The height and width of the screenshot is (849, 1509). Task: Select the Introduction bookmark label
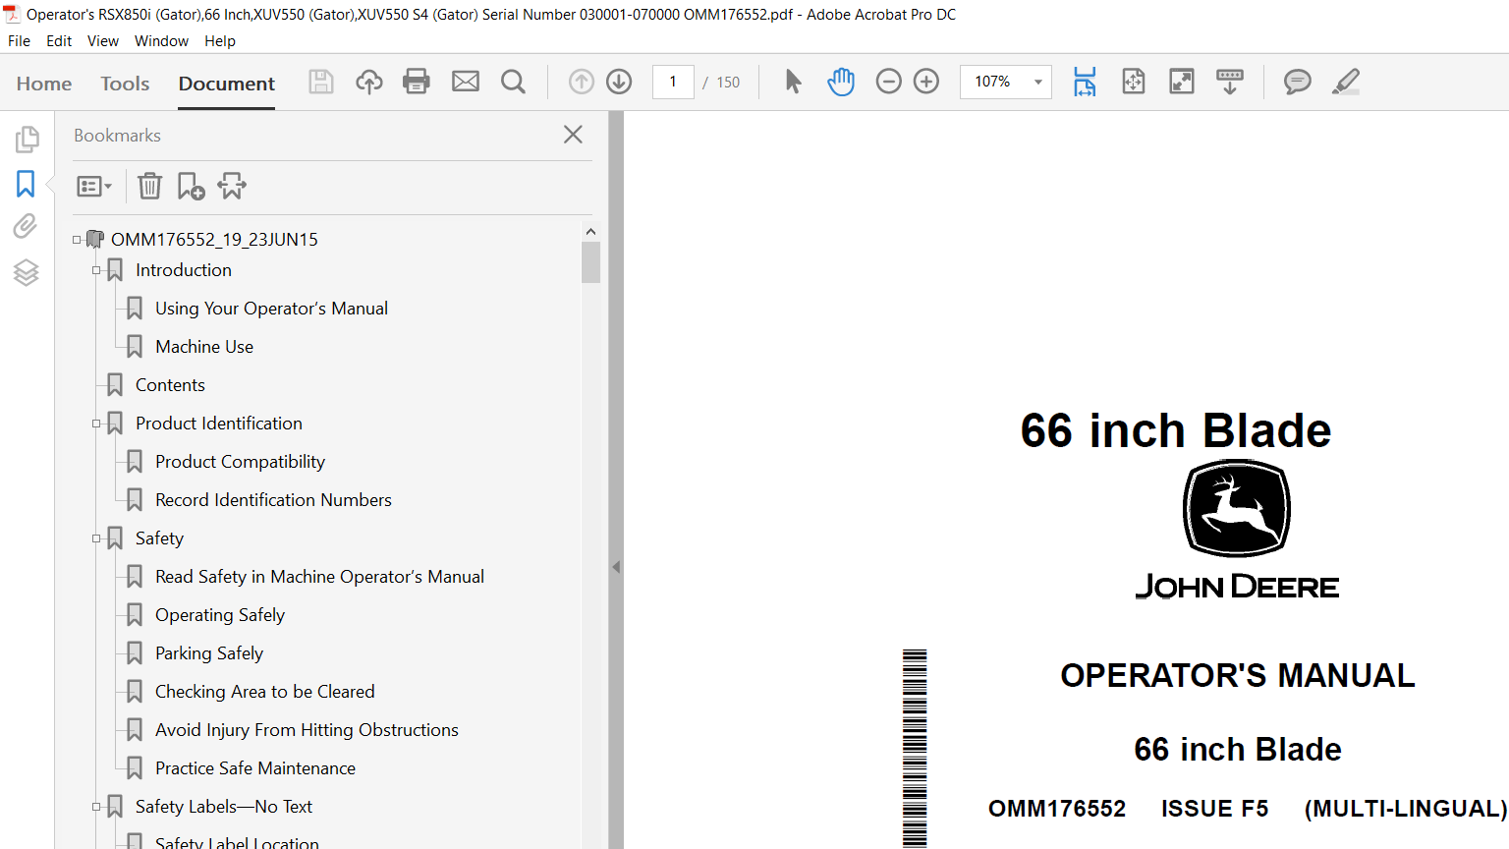[x=184, y=270]
